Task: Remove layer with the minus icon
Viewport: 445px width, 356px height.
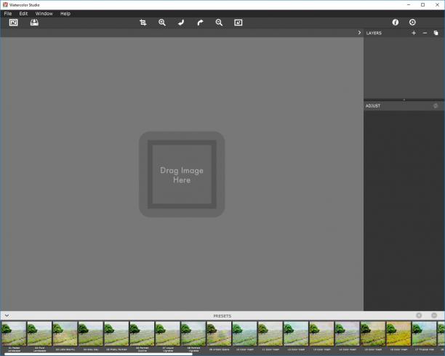Action: click(425, 33)
